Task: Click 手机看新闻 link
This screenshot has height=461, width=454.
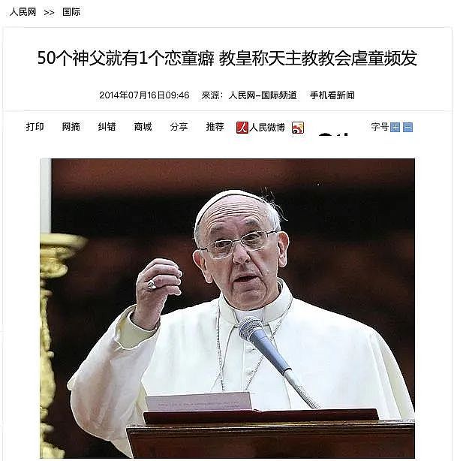Action: 332,95
